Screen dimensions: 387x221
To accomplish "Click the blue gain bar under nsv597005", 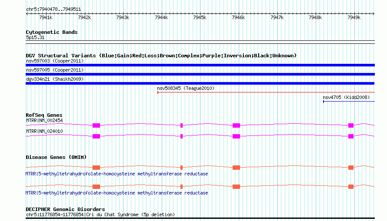I will [x=200, y=74].
